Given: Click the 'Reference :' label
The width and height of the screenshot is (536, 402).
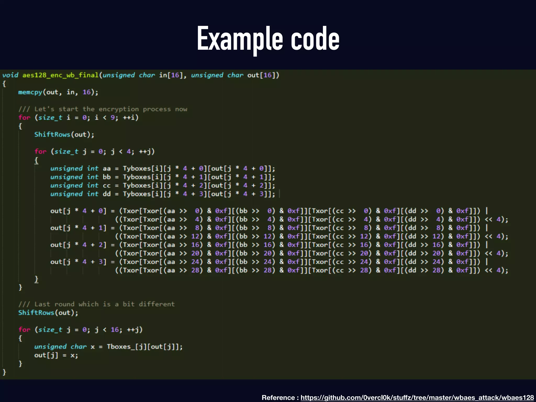Looking at the screenshot, I should [x=280, y=397].
